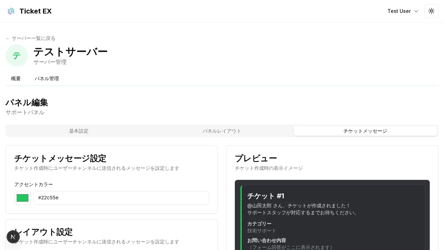Screen dimensions: 444x250
Task: Click the hex color input showing #22c55e
Action: [x=121, y=198]
